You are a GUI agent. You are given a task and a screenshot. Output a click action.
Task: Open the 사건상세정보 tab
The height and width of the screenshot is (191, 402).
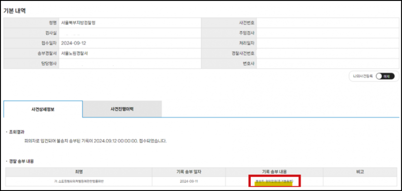click(43, 109)
